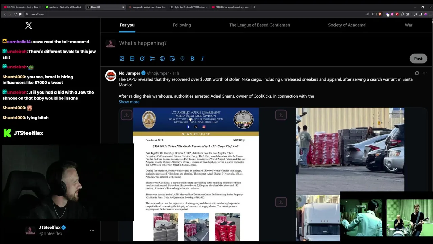Open the GIF picker in the composer
Image resolution: width=433 pixels, height=244 pixels.
[132, 59]
